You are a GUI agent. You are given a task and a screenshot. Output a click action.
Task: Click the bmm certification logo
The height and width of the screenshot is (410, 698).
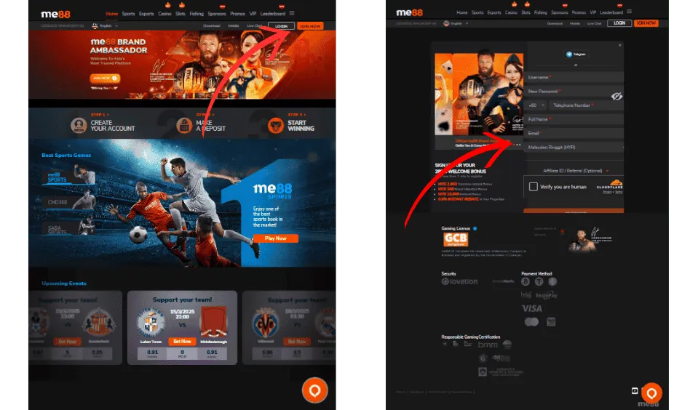(488, 345)
